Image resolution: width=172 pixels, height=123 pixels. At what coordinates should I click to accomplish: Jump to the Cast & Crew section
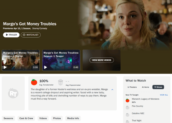pyautogui.click(x=26, y=118)
